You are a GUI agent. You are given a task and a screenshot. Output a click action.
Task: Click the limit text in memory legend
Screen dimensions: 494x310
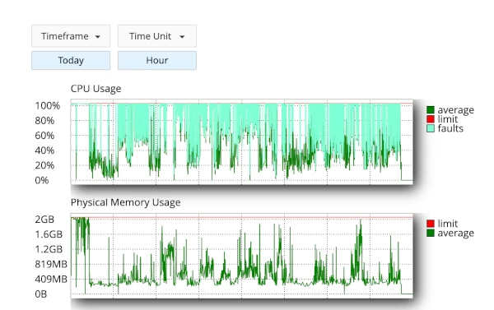(447, 224)
